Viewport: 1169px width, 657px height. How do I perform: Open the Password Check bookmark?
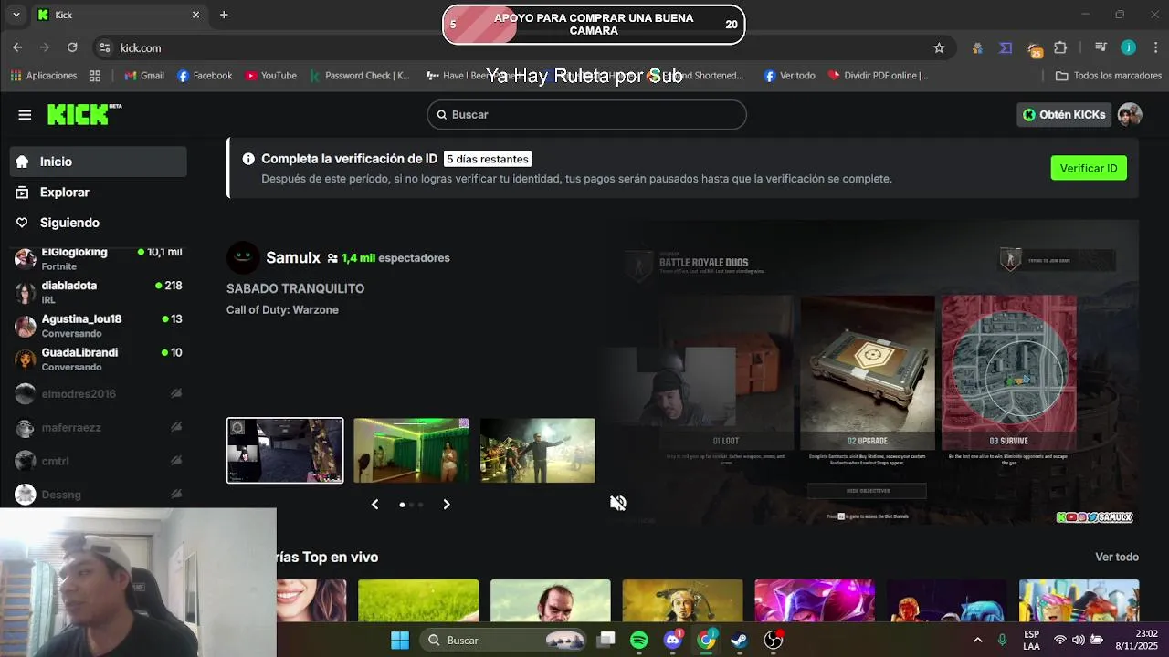[x=360, y=76]
